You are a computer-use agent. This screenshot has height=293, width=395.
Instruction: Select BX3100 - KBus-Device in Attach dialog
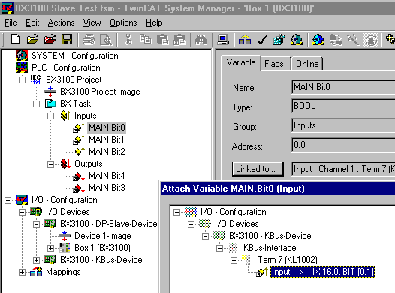(270, 236)
